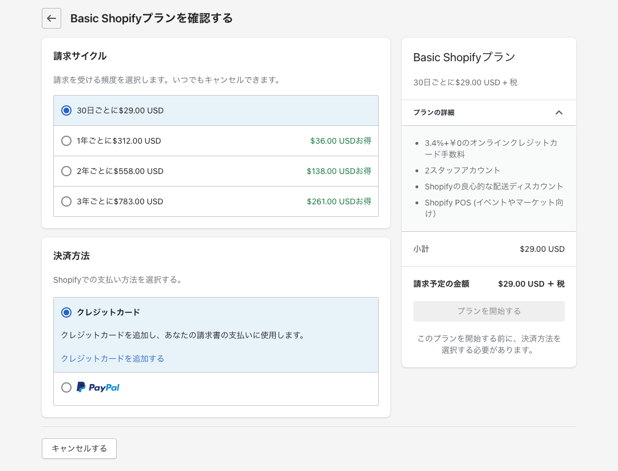
Task: Choose the 3年ごとに$783.00 USD billing radio
Action: [x=66, y=201]
